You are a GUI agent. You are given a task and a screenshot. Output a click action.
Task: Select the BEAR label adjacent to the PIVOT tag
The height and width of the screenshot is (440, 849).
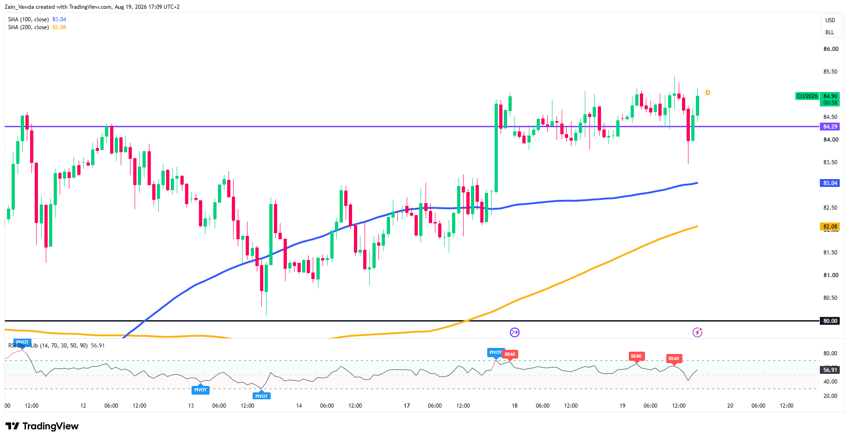click(x=510, y=354)
